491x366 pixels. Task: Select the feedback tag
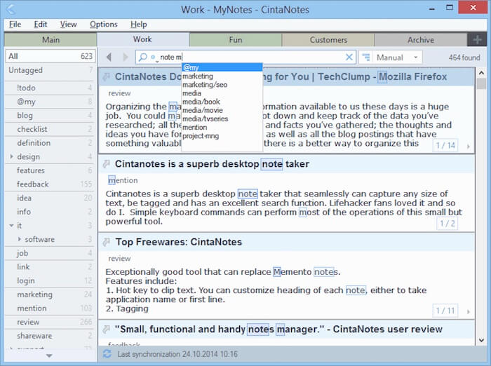pos(51,184)
